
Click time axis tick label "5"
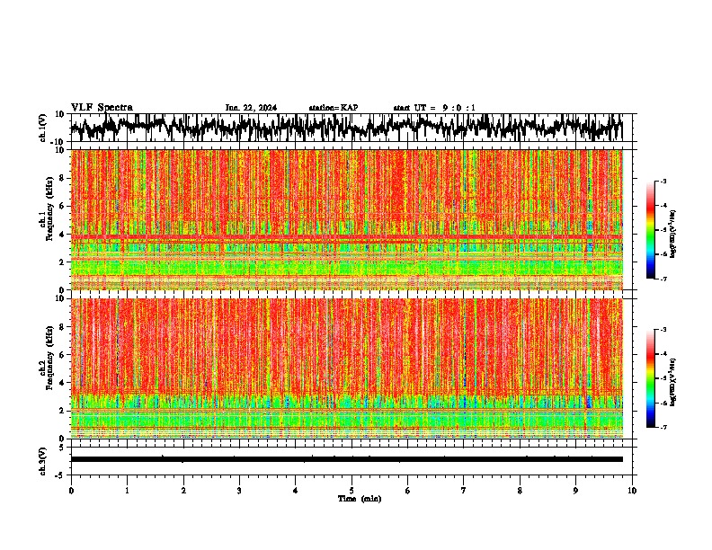pyautogui.click(x=352, y=491)
